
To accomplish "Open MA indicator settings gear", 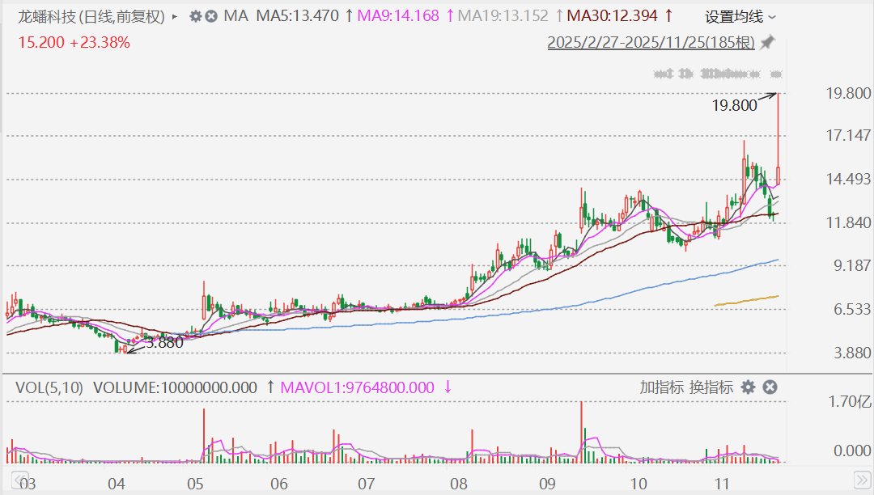I will coord(195,16).
